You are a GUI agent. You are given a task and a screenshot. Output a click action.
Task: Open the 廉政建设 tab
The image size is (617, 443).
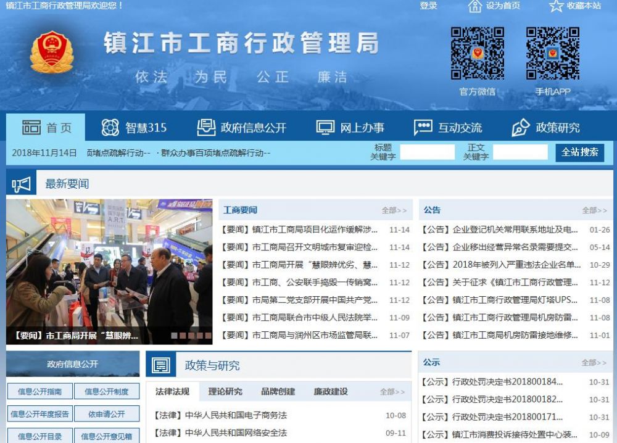(331, 391)
